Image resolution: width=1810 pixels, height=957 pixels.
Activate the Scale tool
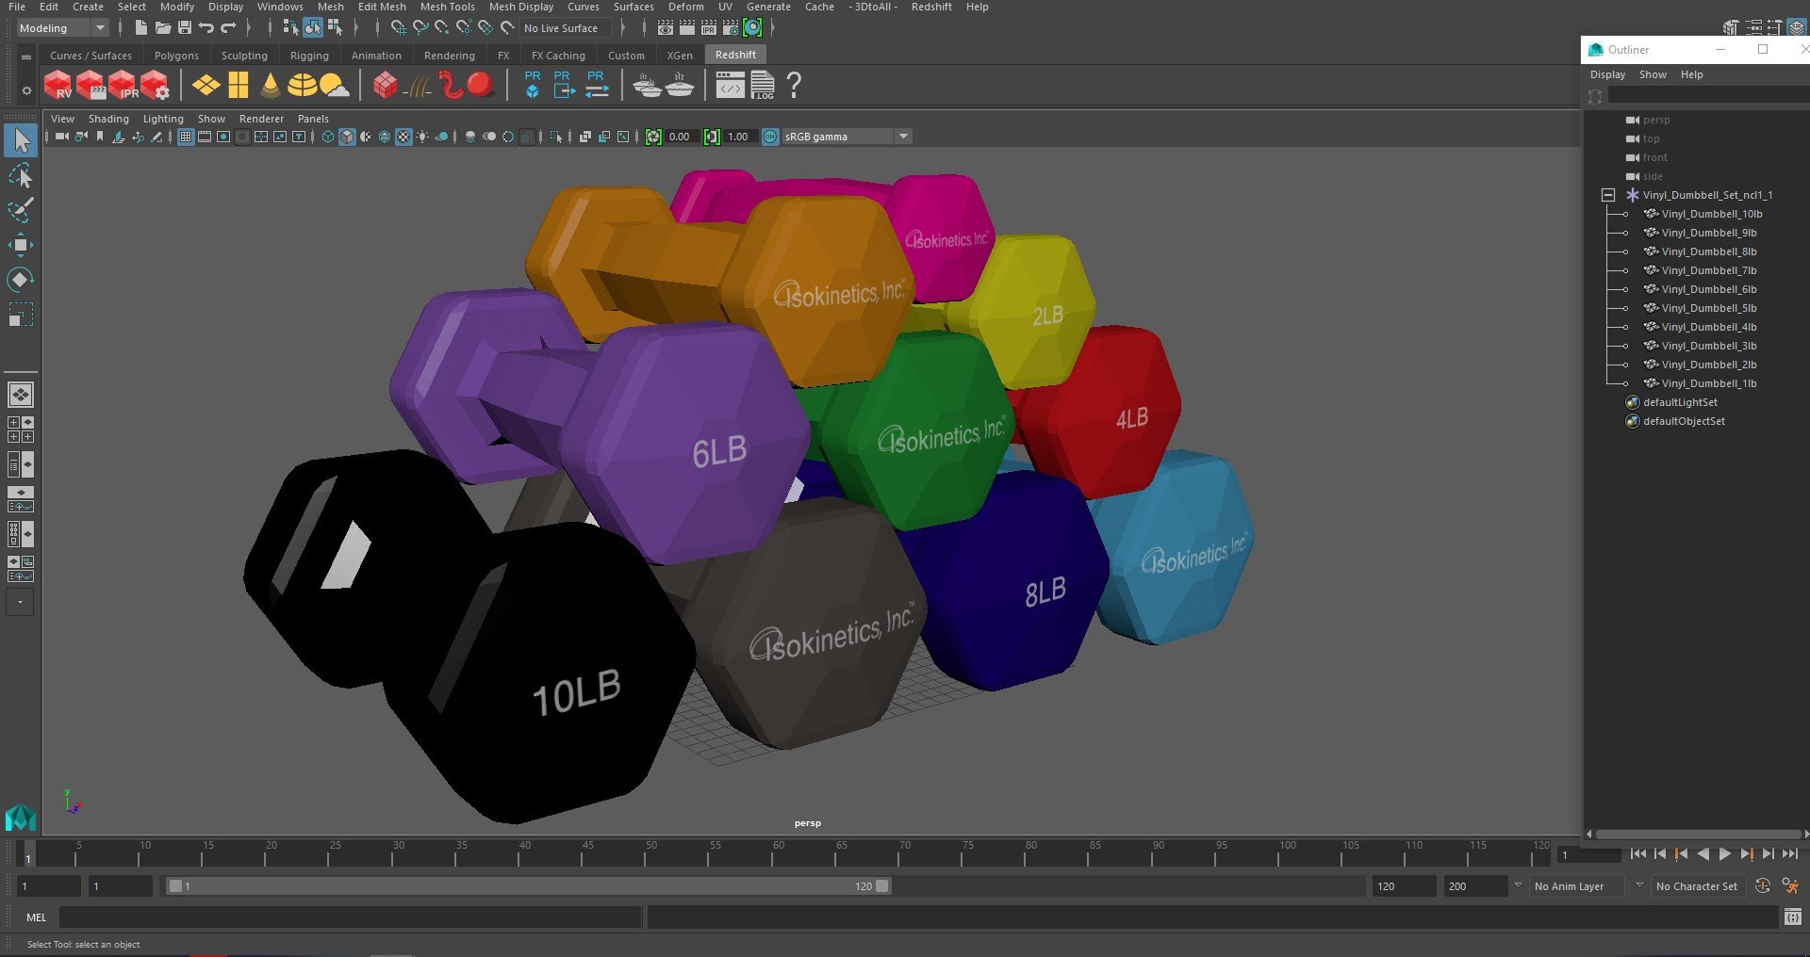21,315
